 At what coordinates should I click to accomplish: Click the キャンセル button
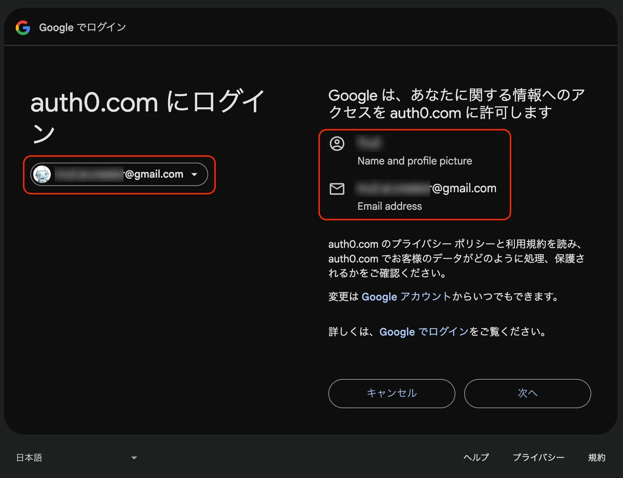coord(392,393)
